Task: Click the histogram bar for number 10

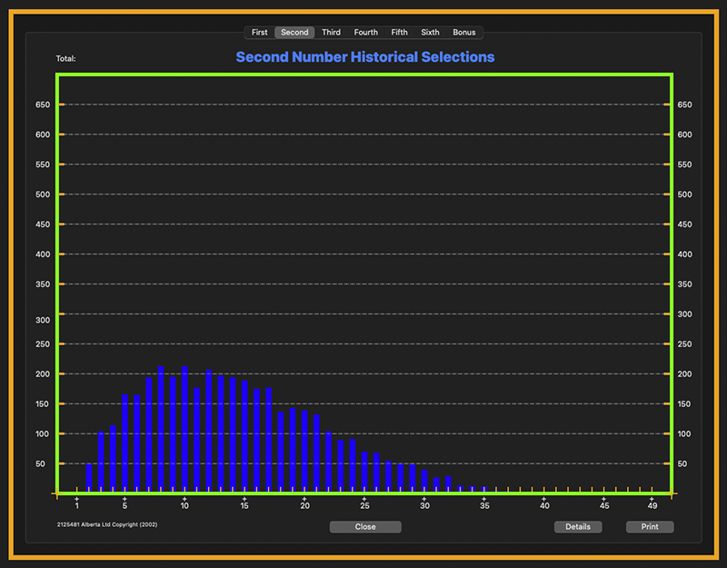Action: [184, 429]
